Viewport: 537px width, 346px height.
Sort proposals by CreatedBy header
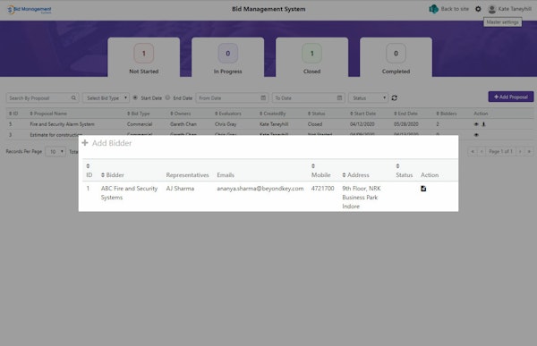pos(273,114)
